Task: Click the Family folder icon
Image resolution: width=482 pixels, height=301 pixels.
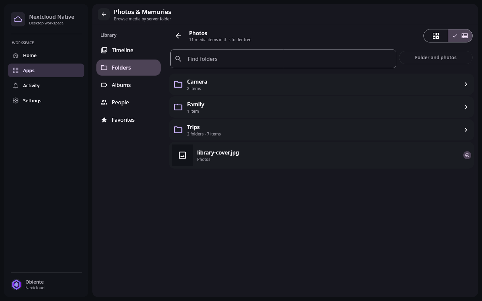Action: [178, 107]
